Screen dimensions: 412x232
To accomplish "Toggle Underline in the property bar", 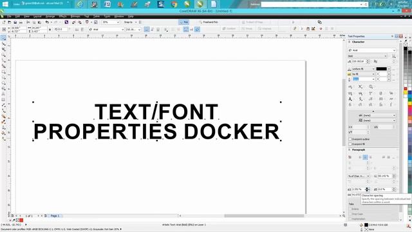I will [x=158, y=29].
